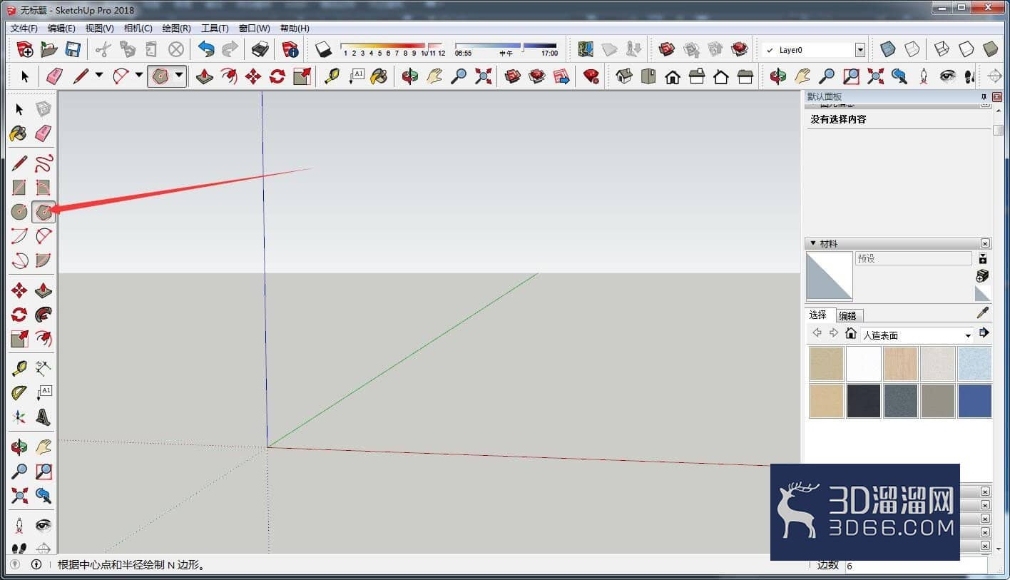
Task: Switch to the 编辑 tab
Action: [847, 315]
